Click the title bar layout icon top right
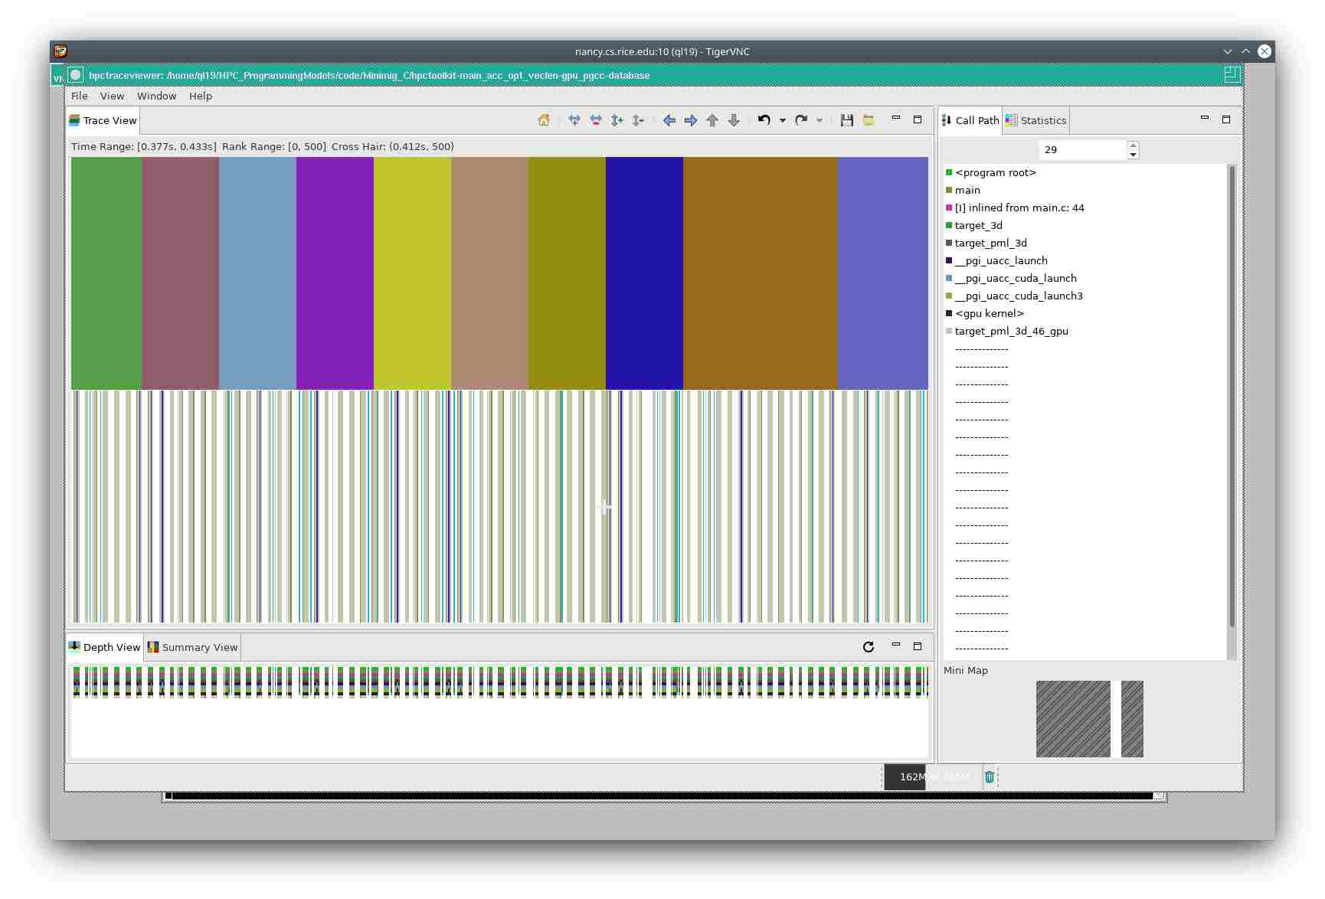The height and width of the screenshot is (899, 1325). point(1232,74)
